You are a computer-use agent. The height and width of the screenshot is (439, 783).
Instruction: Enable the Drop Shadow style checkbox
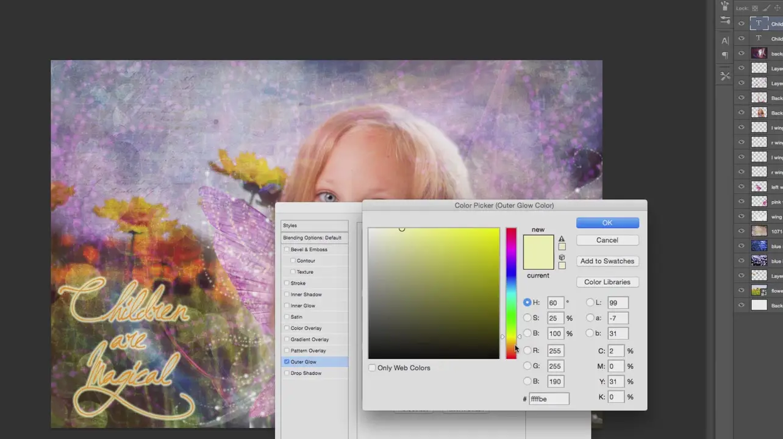[287, 373]
